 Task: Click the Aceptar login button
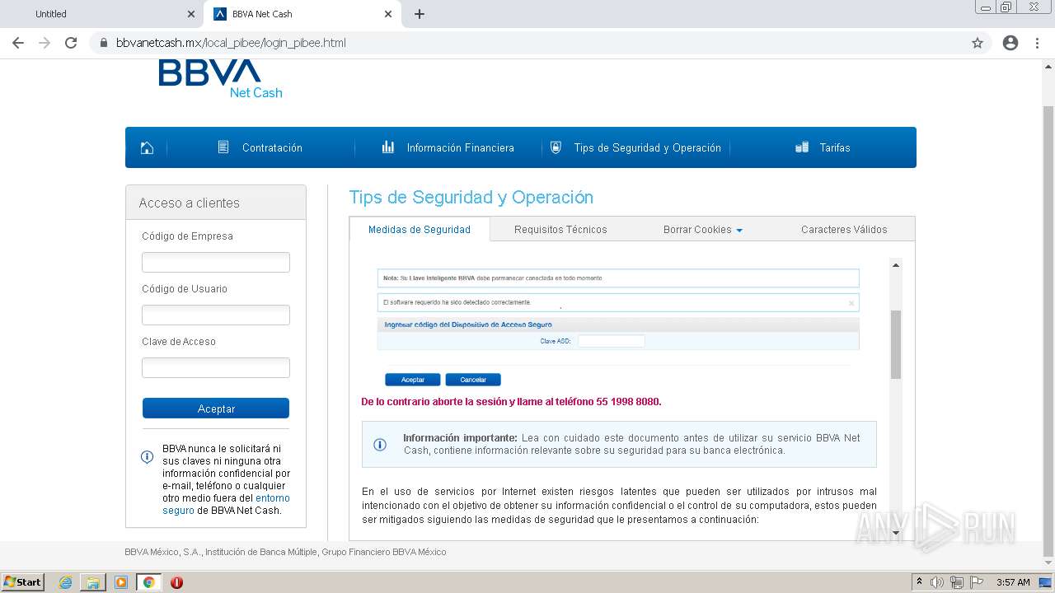(216, 409)
